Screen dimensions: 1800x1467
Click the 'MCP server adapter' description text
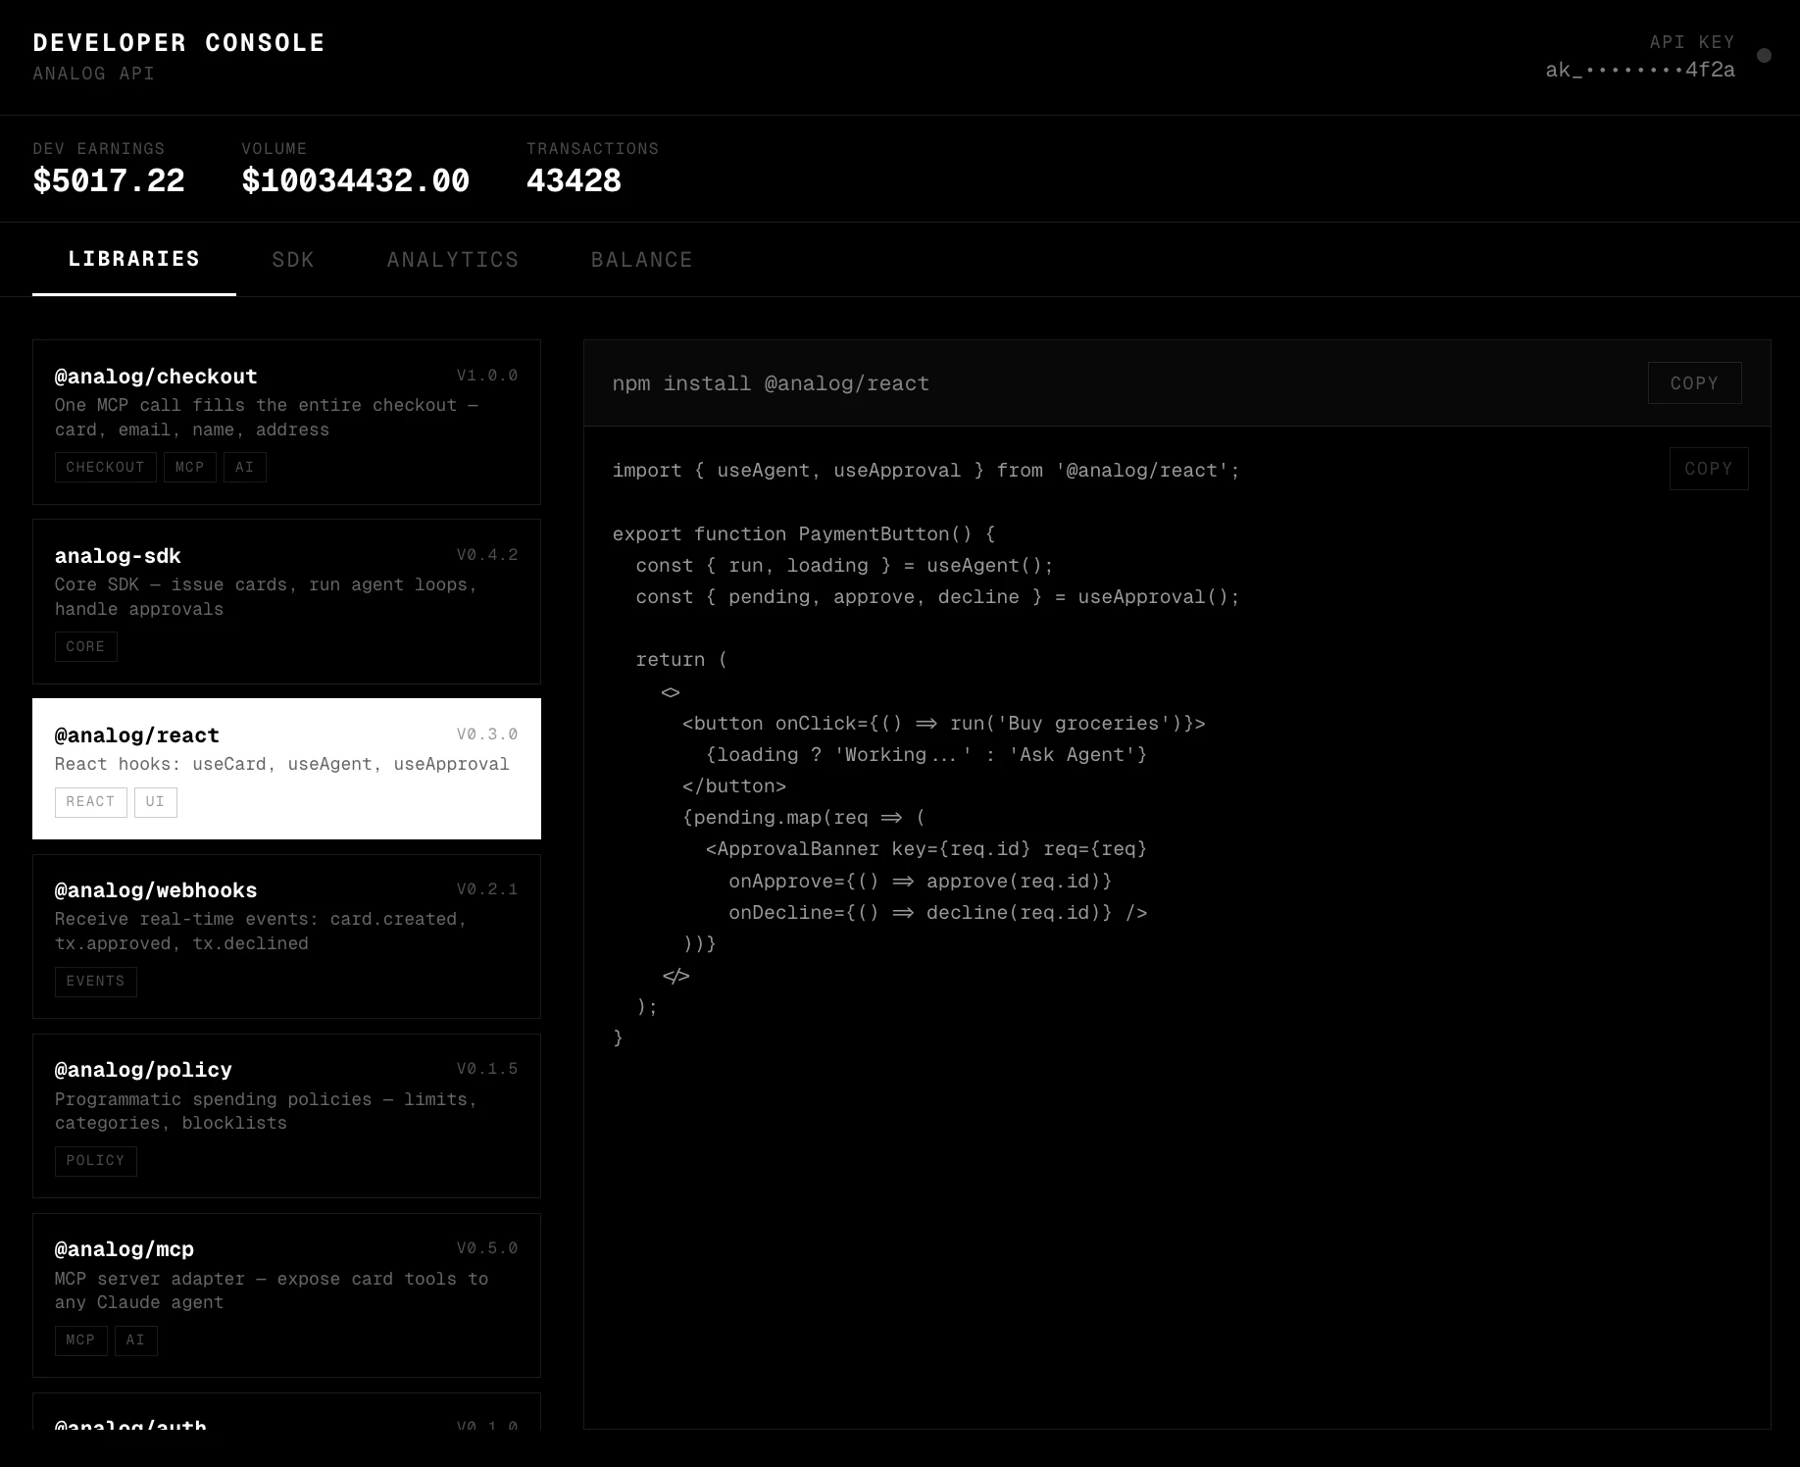click(272, 1290)
